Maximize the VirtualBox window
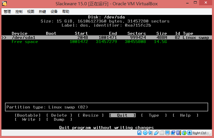The image size is (214, 138). [x=195, y=3]
